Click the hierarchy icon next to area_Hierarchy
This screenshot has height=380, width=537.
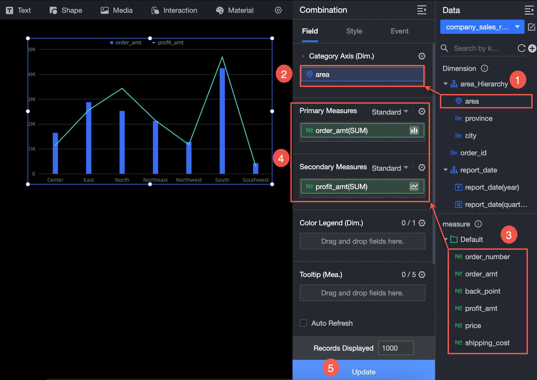pos(454,84)
